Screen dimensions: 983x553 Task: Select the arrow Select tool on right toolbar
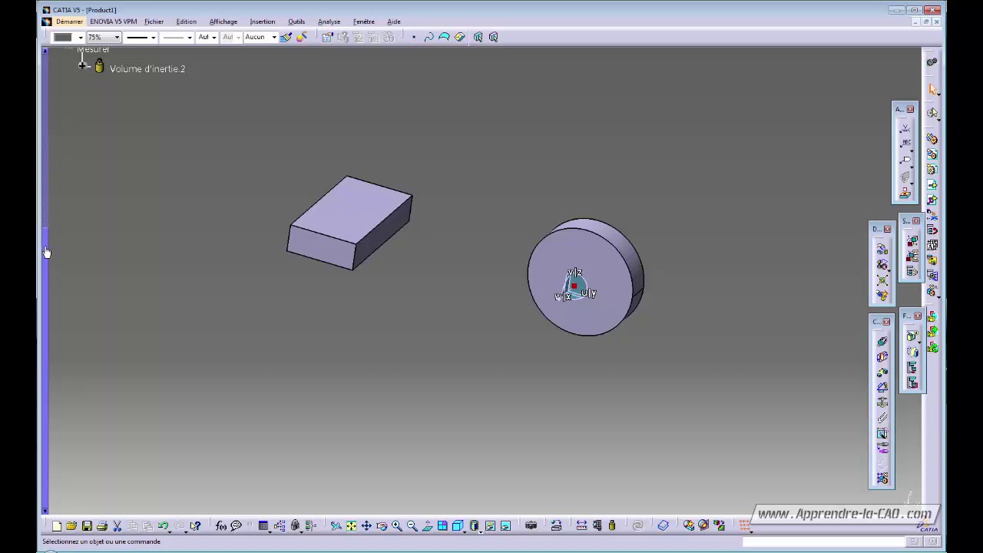[933, 90]
